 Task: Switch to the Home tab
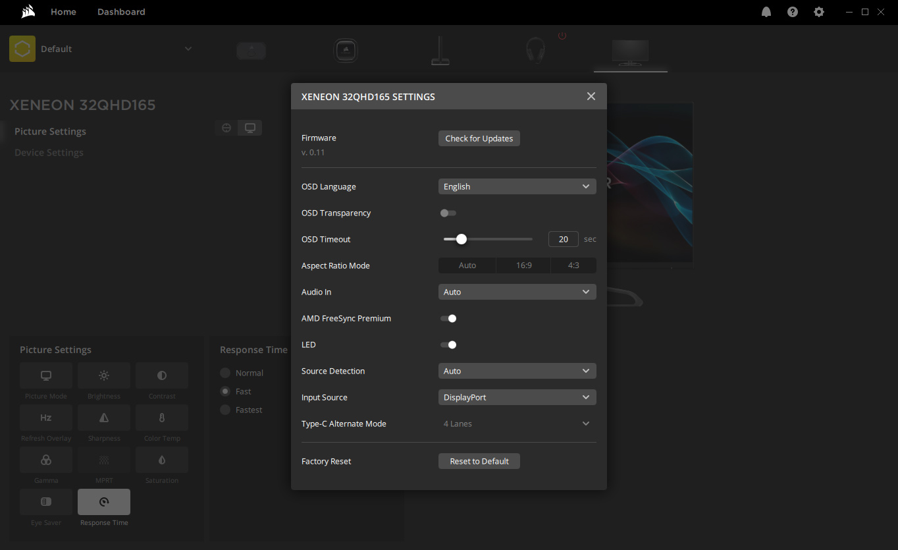coord(63,12)
